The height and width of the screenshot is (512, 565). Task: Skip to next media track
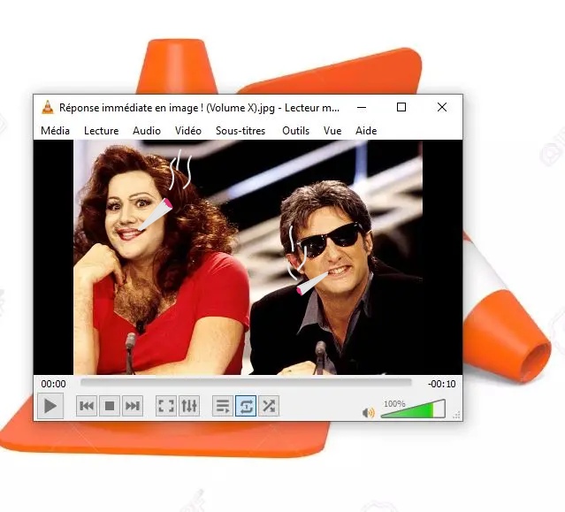coord(133,406)
